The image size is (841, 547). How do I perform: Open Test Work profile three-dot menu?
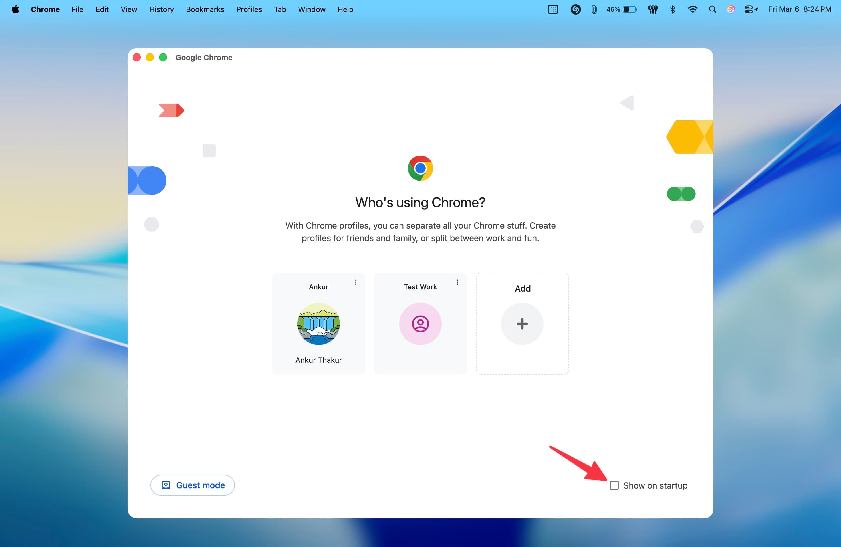[x=457, y=282]
